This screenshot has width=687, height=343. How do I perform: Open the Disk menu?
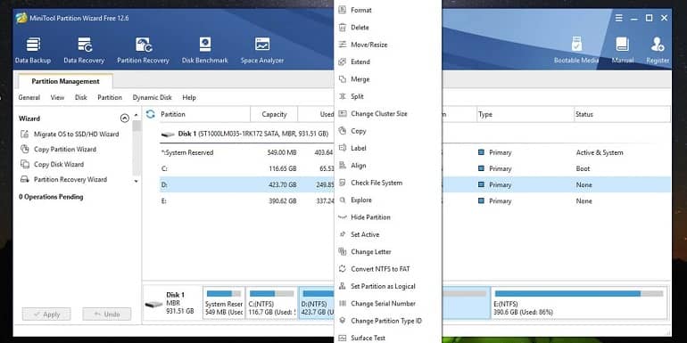point(81,98)
